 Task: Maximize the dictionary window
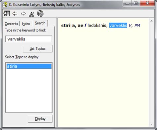[x=136, y=3]
